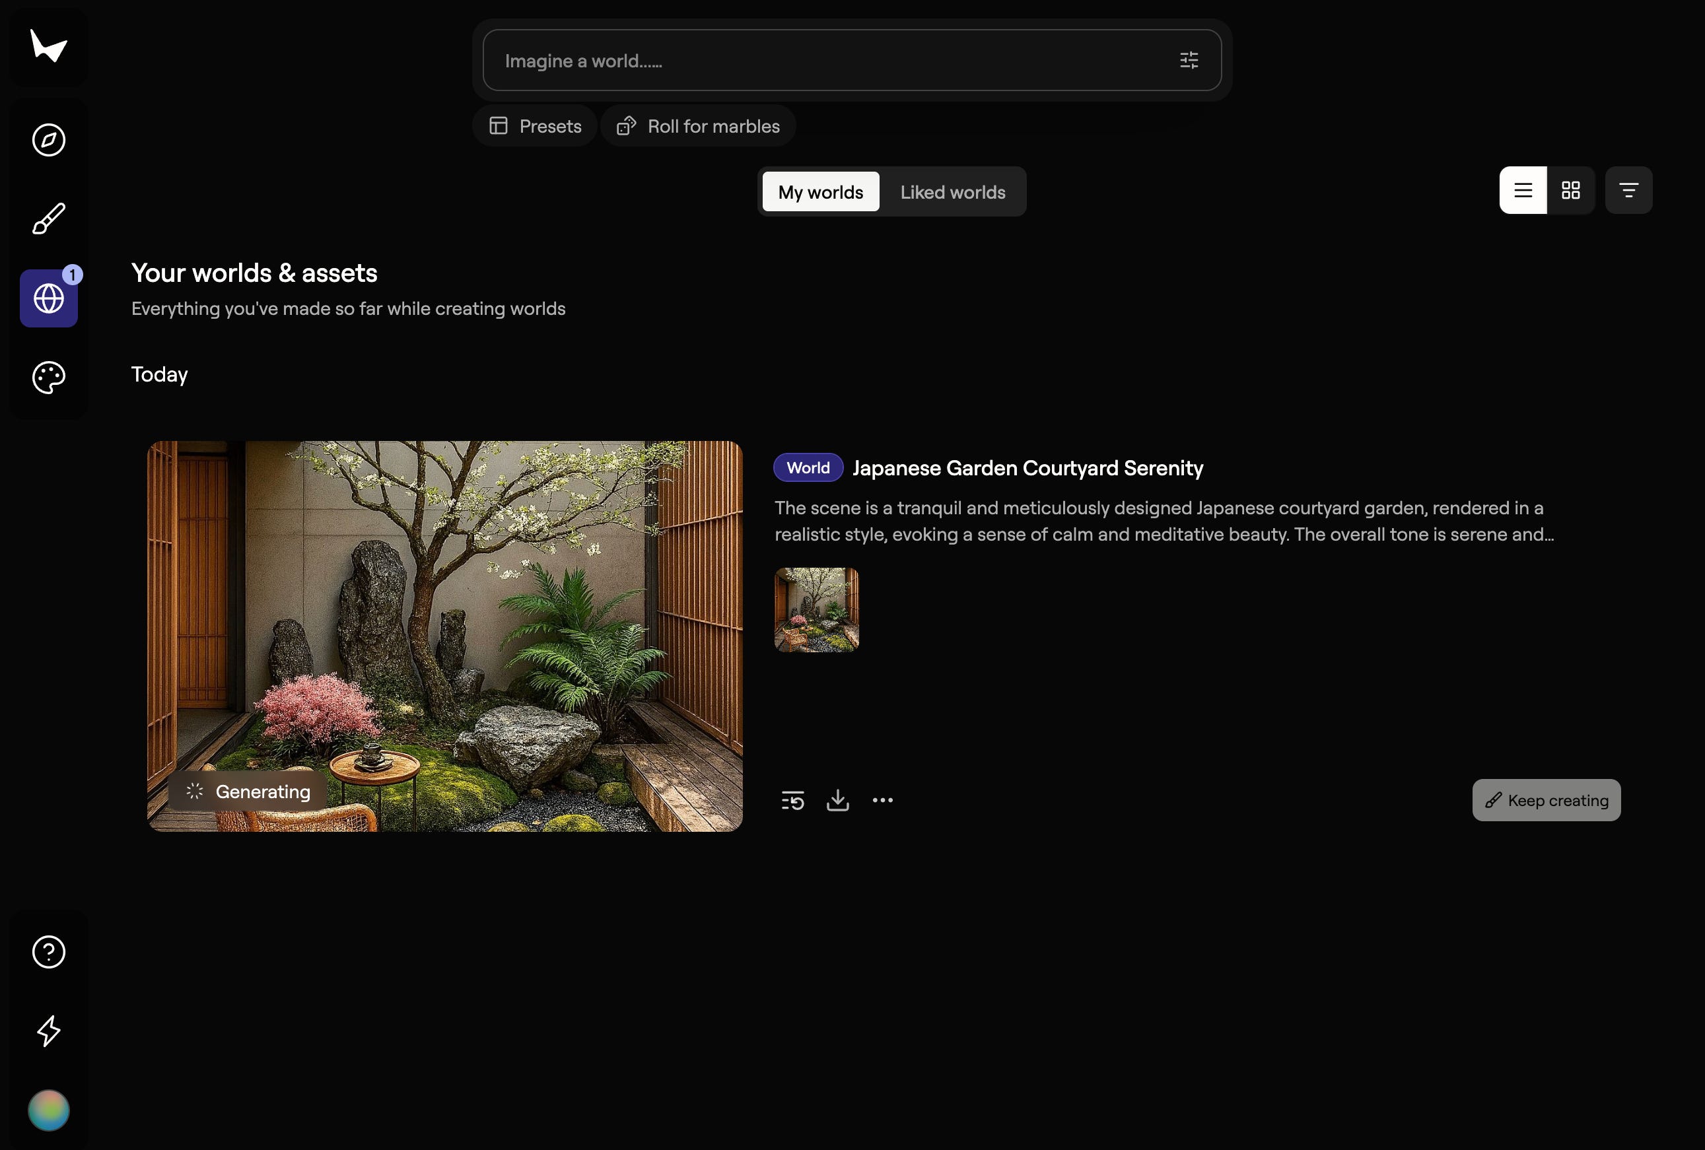Open prompt settings sliders icon

coord(1189,60)
